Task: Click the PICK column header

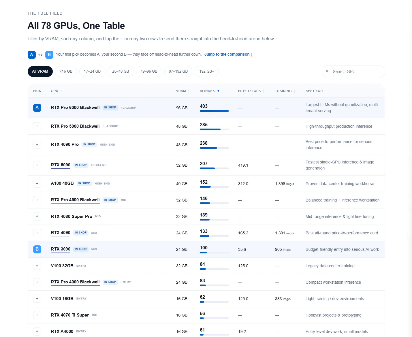Action: pyautogui.click(x=37, y=91)
